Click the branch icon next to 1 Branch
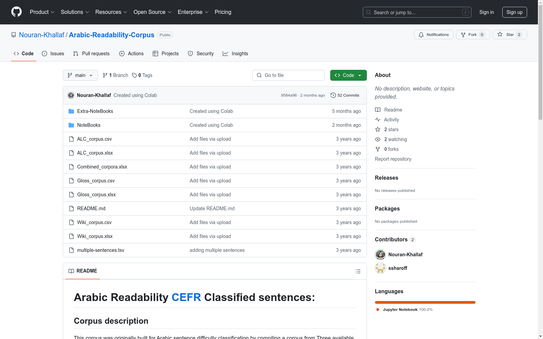Image resolution: width=543 pixels, height=339 pixels. pos(105,75)
